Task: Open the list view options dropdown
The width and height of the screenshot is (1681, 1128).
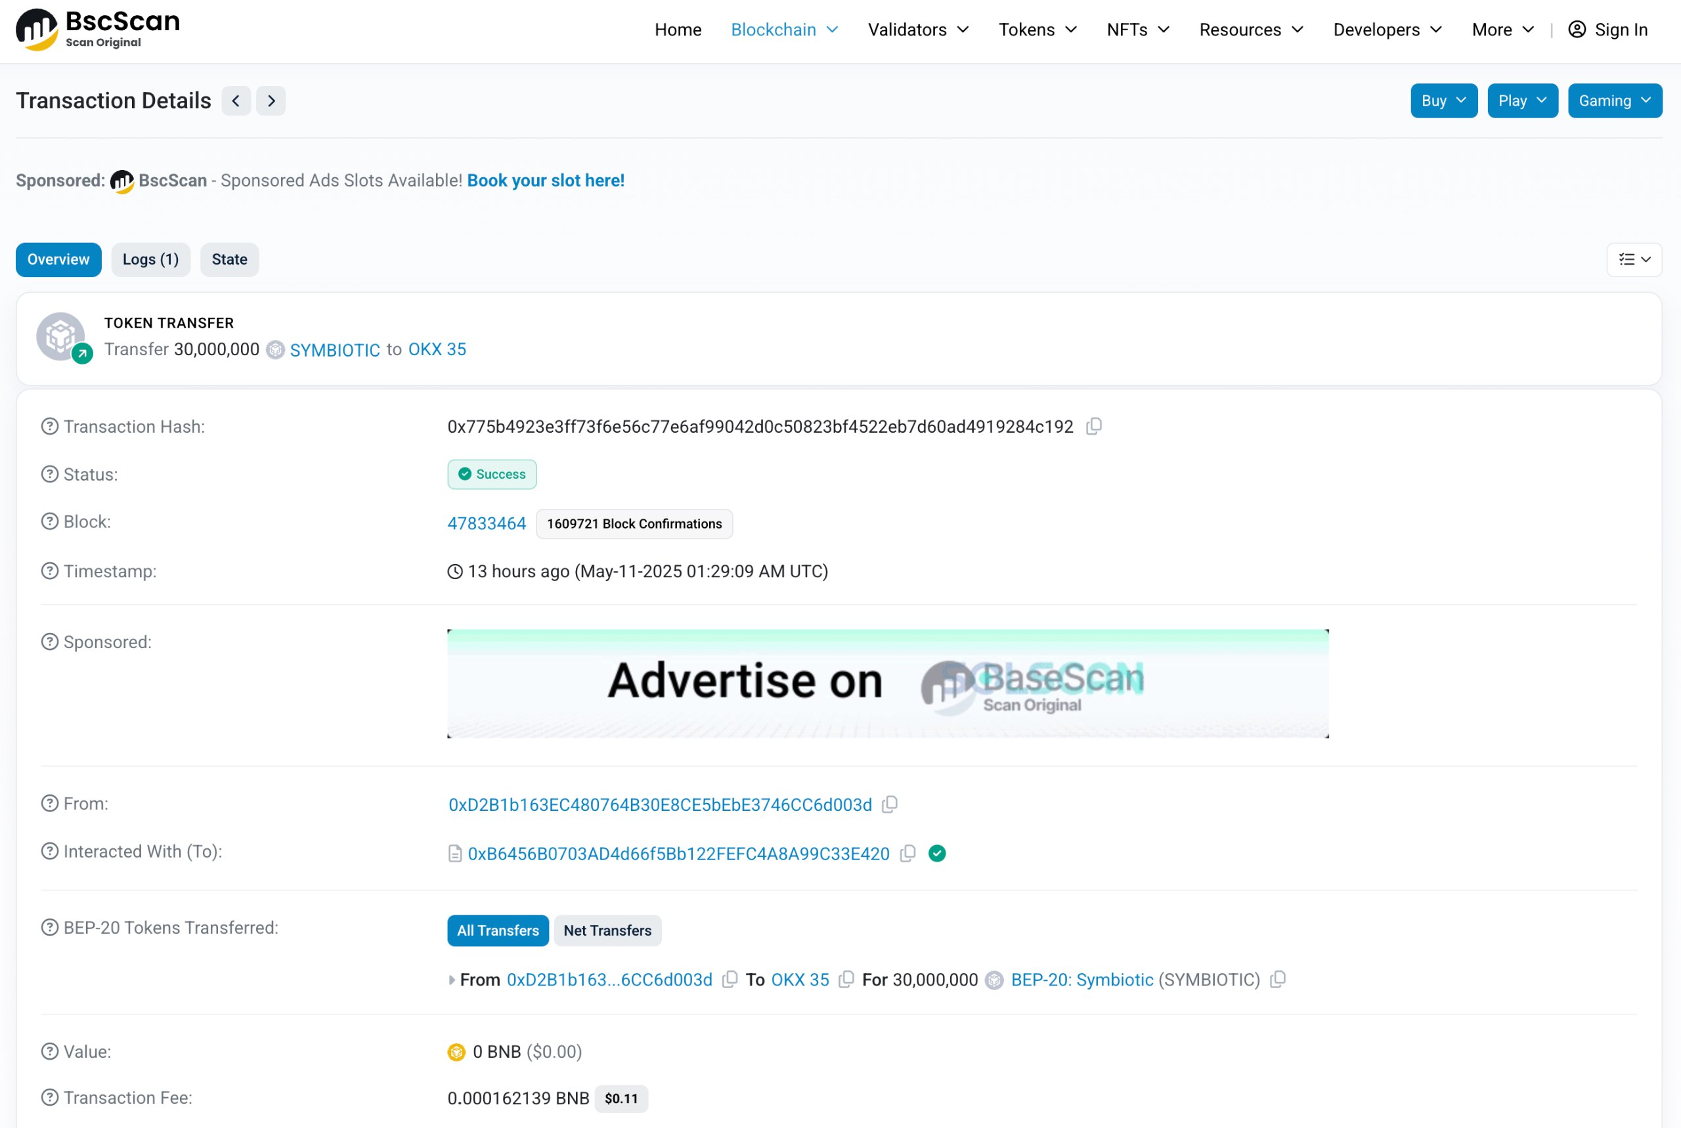Action: [x=1634, y=260]
